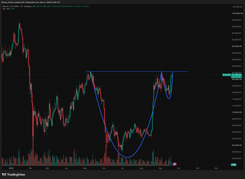Click the TradingView logo at the bottom
The image size is (245, 179).
click(x=13, y=174)
